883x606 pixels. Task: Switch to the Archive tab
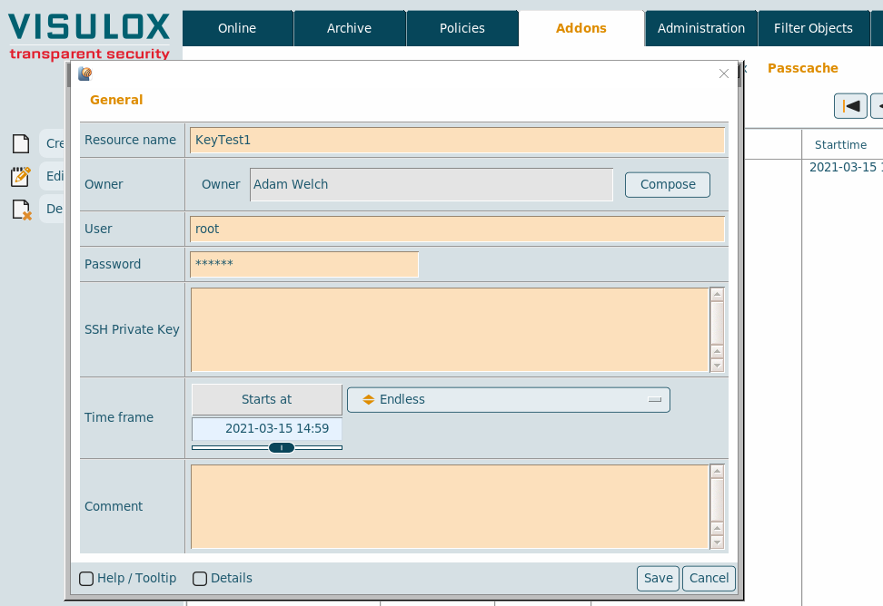349,28
